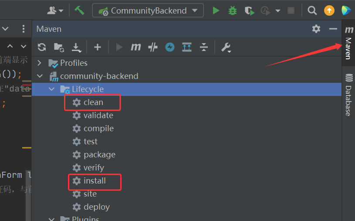The width and height of the screenshot is (355, 221).
Task: Expand the Profiles node
Action: click(x=39, y=63)
